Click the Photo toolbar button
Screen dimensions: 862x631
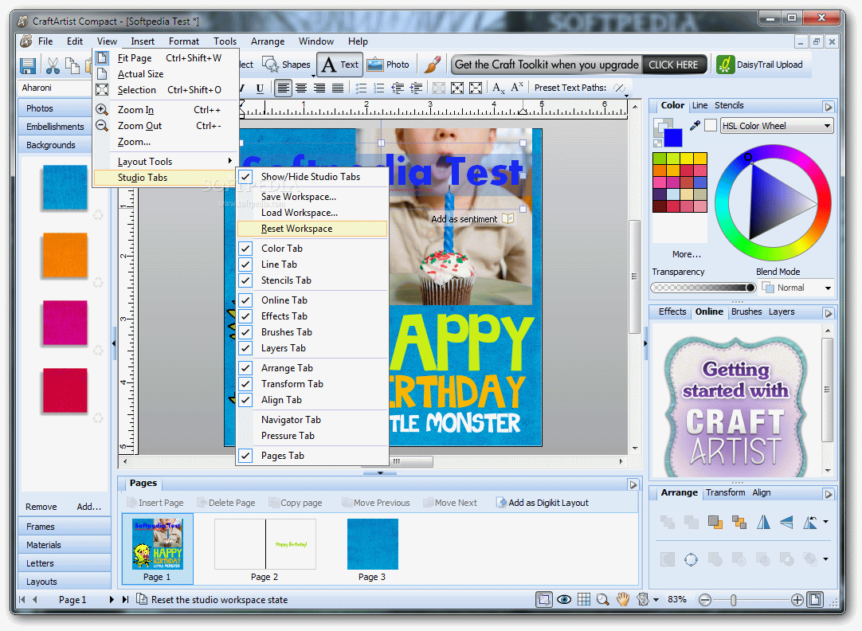pyautogui.click(x=388, y=65)
